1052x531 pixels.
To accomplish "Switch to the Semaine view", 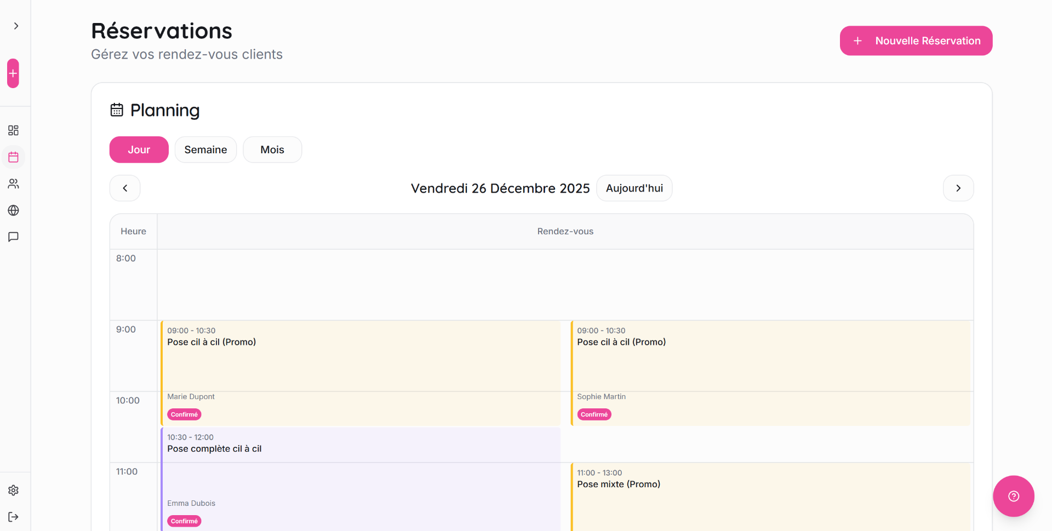I will 205,149.
